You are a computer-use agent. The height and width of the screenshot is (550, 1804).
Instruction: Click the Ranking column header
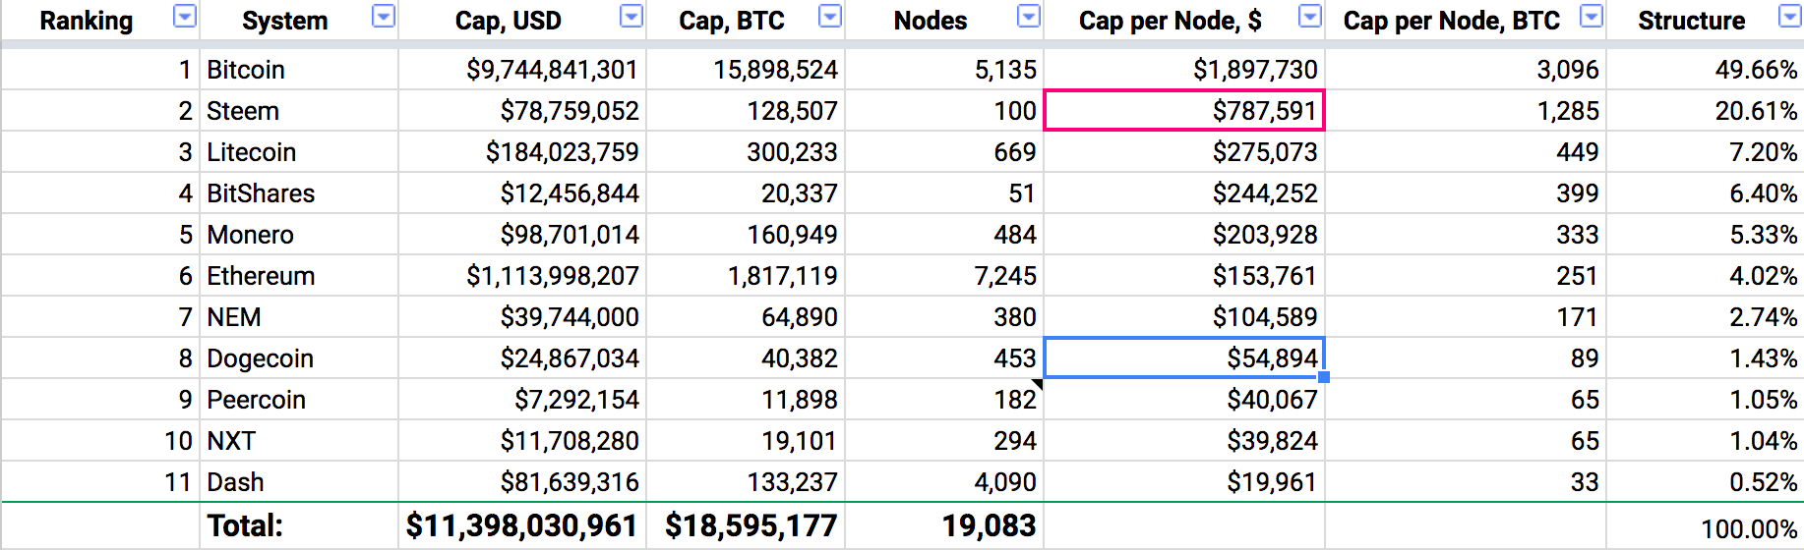(x=87, y=21)
